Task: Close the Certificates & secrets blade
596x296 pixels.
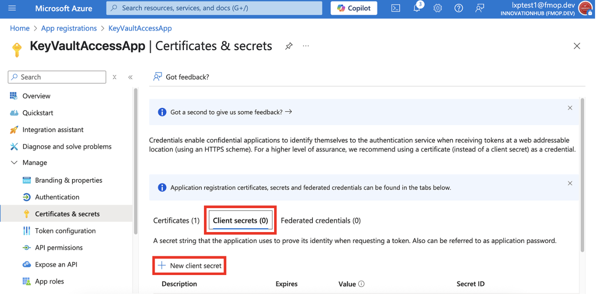Action: [x=577, y=46]
